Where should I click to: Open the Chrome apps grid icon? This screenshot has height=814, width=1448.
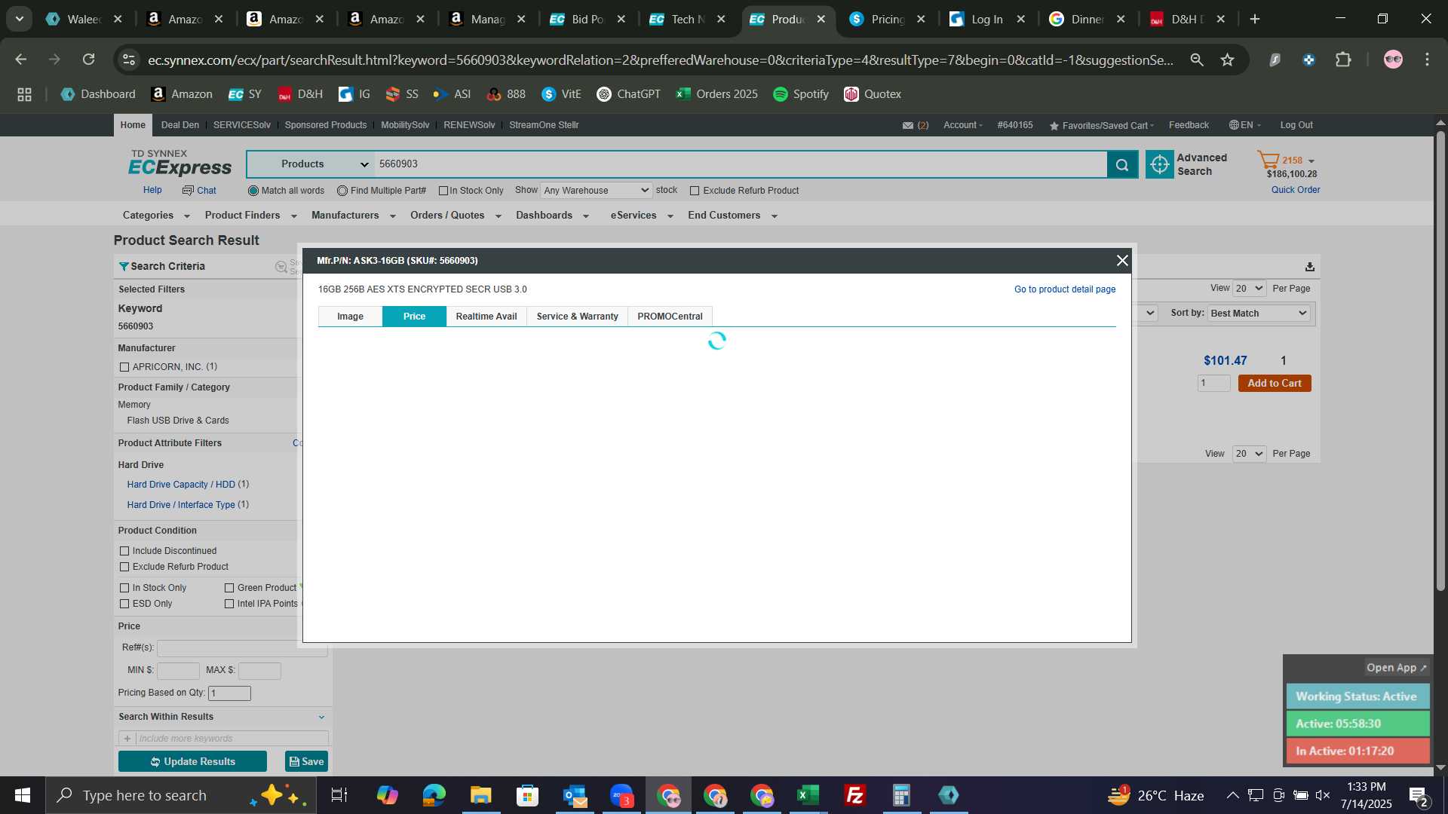tap(24, 94)
